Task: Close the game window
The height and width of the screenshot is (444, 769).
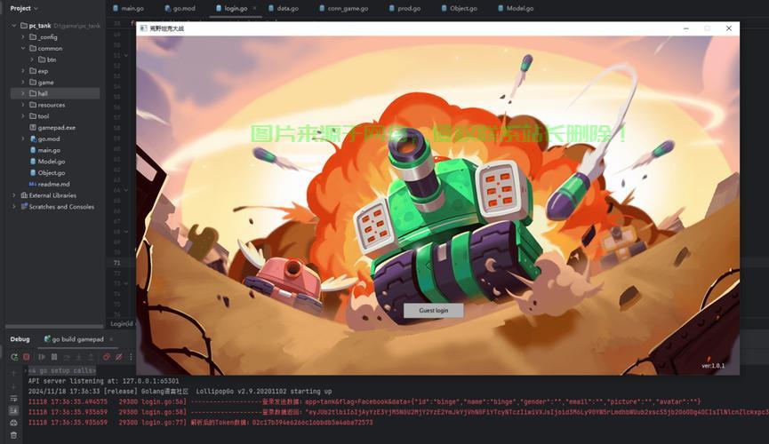Action: [729, 28]
